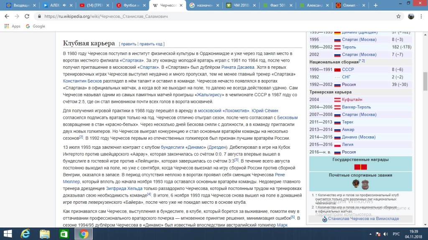Open File Explorer from the taskbar
428x240 pixels.
[x=45, y=234]
